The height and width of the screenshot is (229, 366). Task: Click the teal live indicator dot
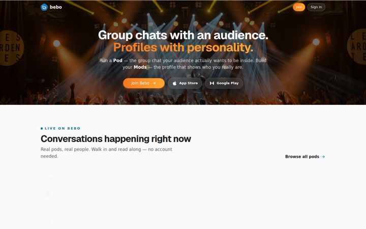click(x=42, y=128)
